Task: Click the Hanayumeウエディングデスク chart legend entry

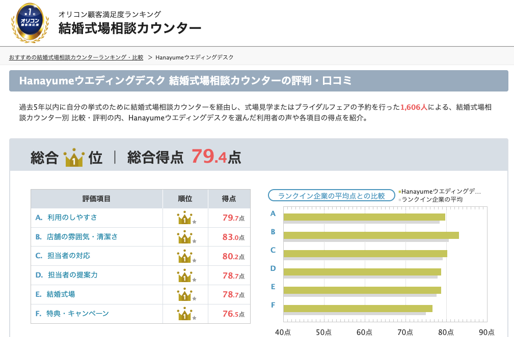Action: (441, 192)
